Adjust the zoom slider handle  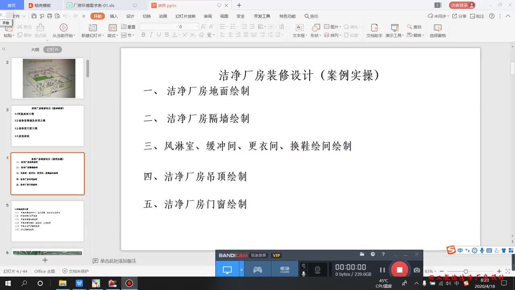coord(466,271)
